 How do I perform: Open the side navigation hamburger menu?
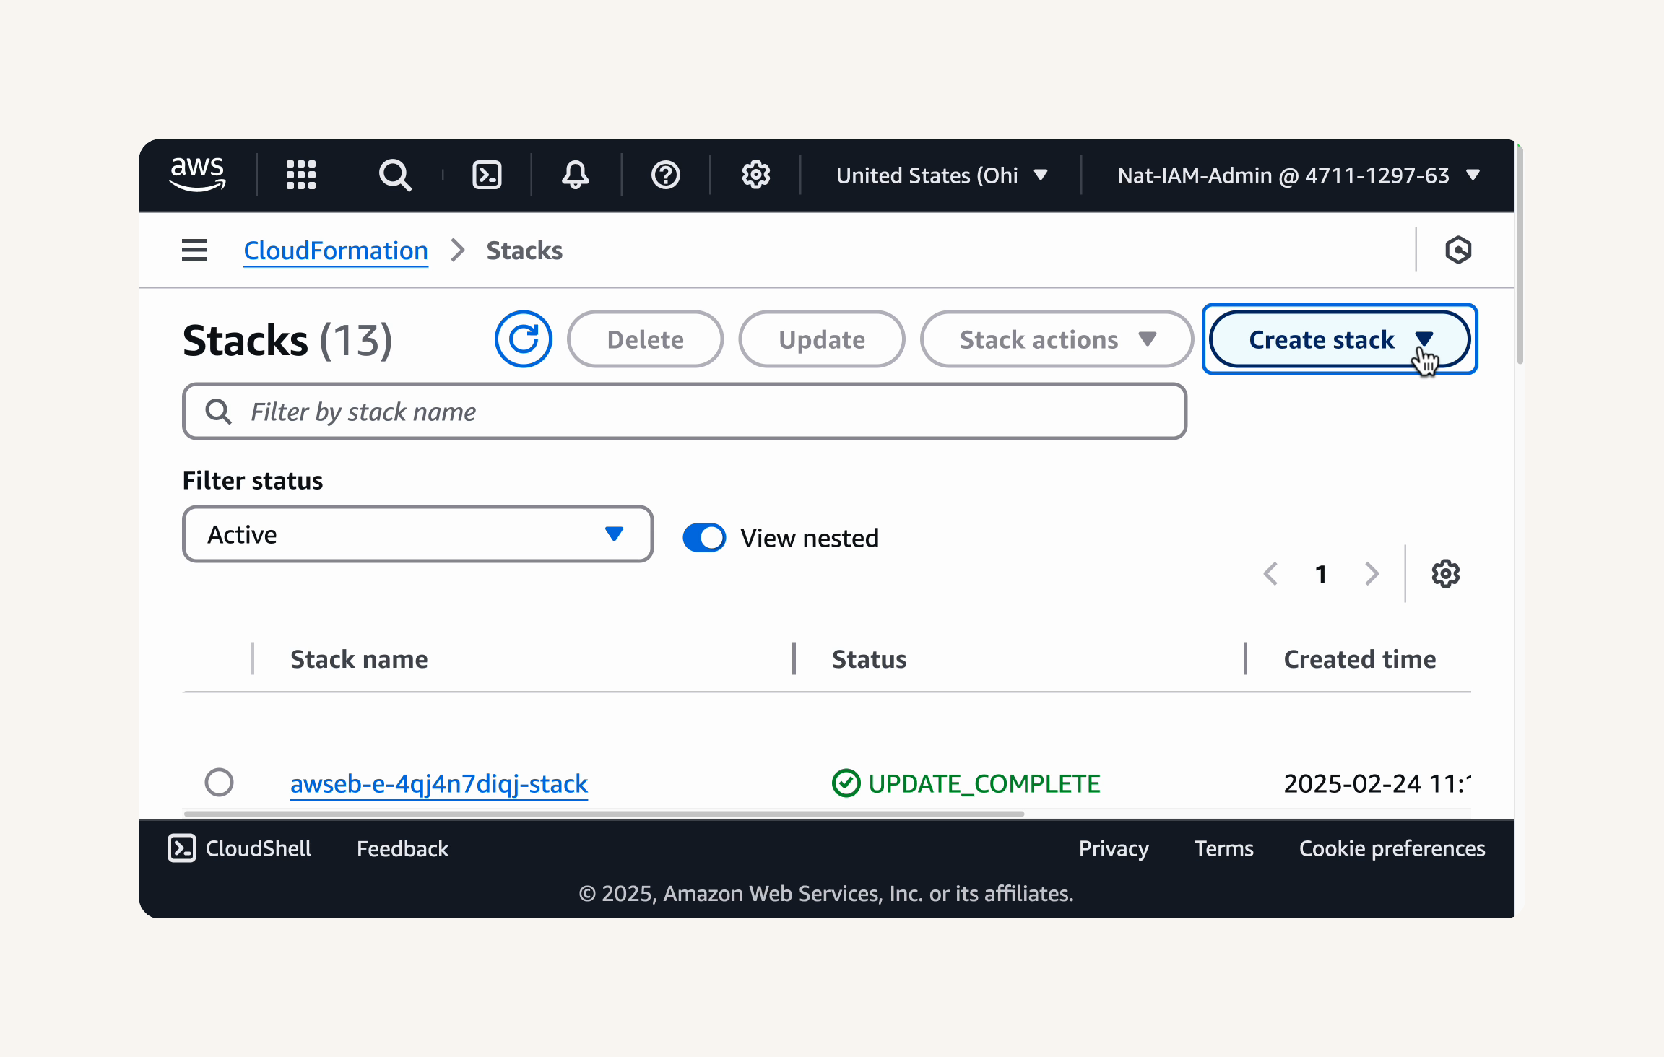point(194,251)
